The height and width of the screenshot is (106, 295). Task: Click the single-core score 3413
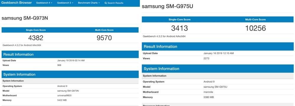(x=179, y=28)
